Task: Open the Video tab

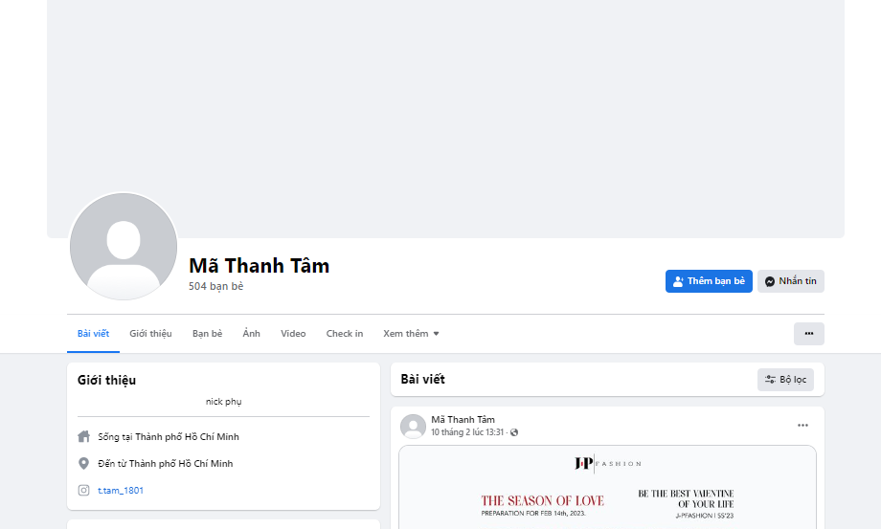Action: (293, 334)
